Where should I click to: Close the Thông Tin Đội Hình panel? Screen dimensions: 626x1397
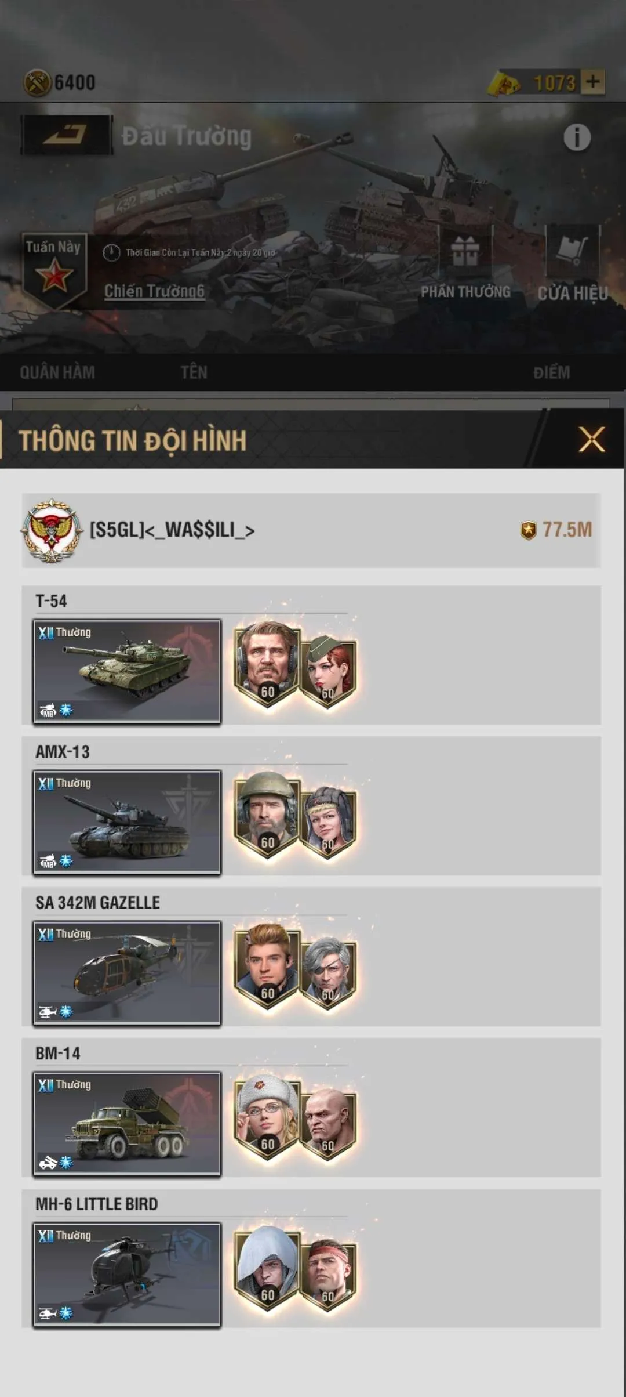(591, 439)
